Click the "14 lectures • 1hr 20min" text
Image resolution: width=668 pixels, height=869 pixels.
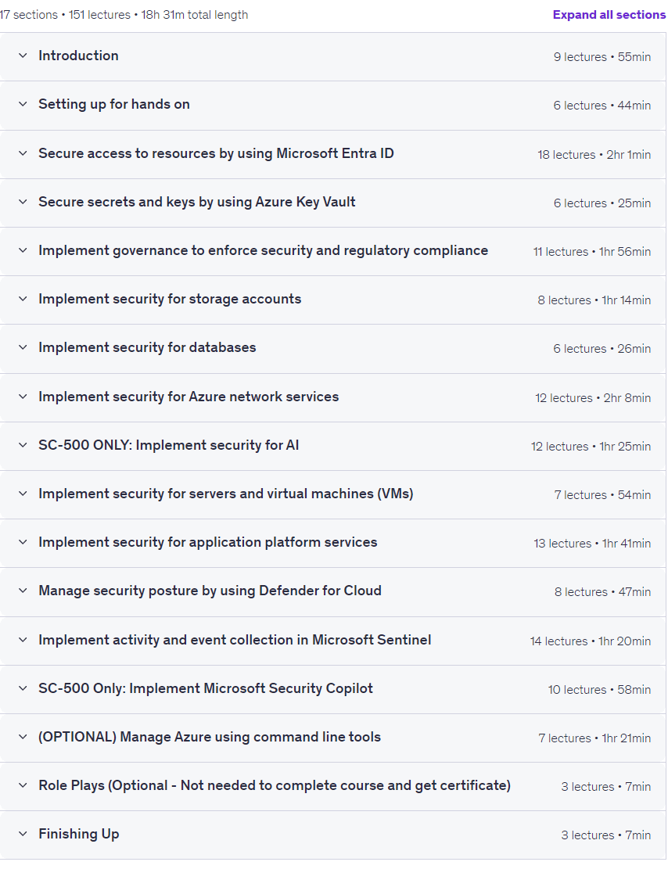point(591,641)
